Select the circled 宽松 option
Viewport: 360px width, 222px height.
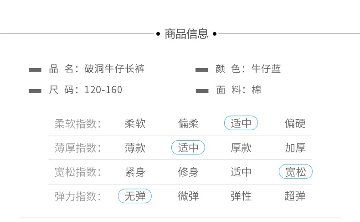(295, 172)
